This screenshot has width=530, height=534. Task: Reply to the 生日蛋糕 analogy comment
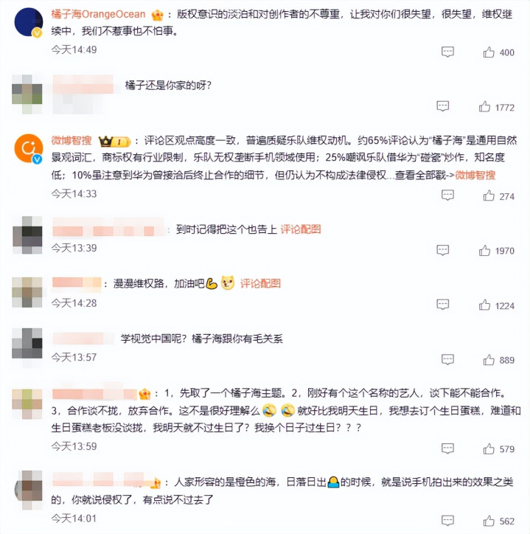click(x=447, y=448)
